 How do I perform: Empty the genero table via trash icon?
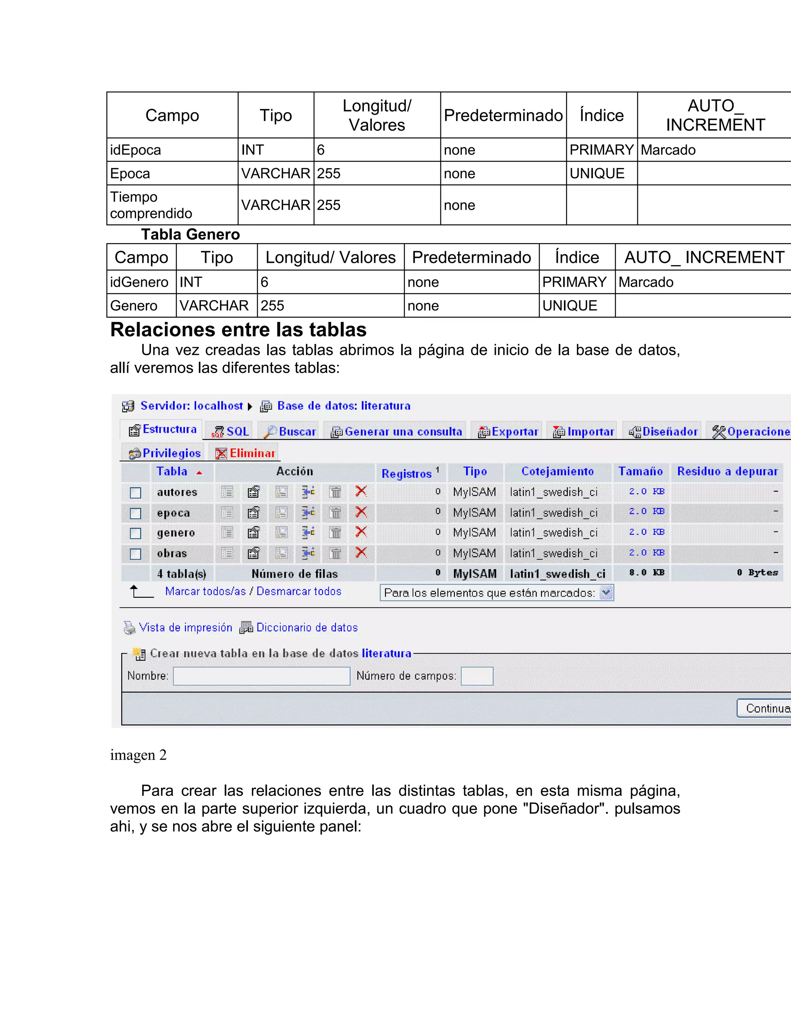click(x=335, y=532)
